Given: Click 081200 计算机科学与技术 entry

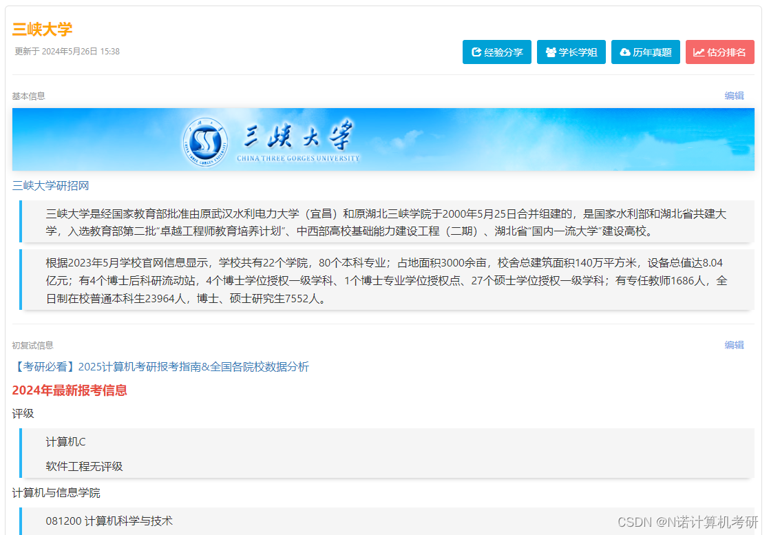Looking at the screenshot, I should (109, 521).
